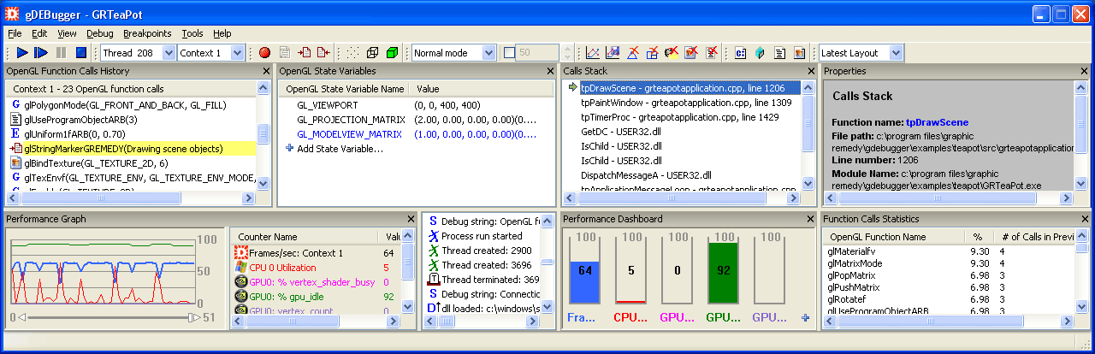
Task: Click the crossed-out viewport stub icon
Action: pyautogui.click(x=653, y=53)
